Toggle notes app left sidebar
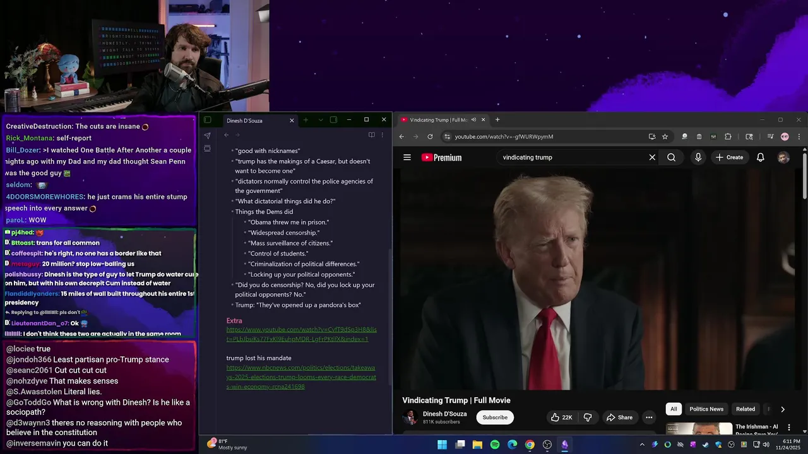 (207, 120)
